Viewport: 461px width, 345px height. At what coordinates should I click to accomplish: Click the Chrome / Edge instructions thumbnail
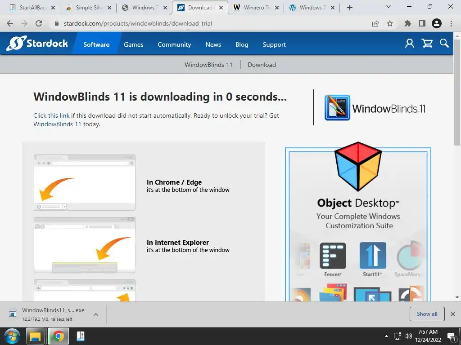(x=85, y=182)
